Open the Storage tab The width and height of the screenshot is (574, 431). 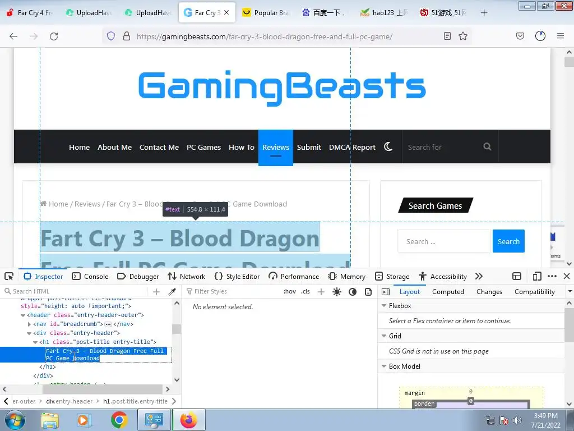(x=392, y=276)
